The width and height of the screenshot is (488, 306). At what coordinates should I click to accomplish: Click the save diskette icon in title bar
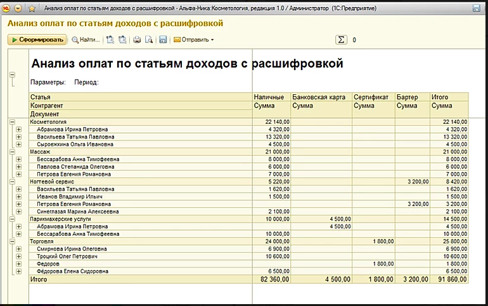pos(476,8)
